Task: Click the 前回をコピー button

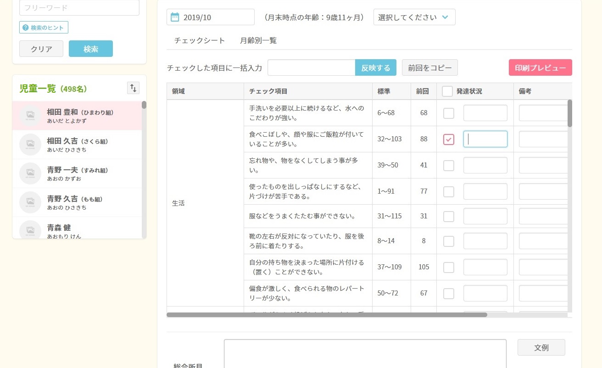Action: 430,67
